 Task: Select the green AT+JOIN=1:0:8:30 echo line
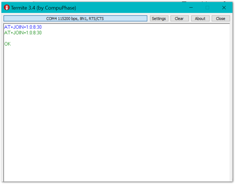point(23,33)
